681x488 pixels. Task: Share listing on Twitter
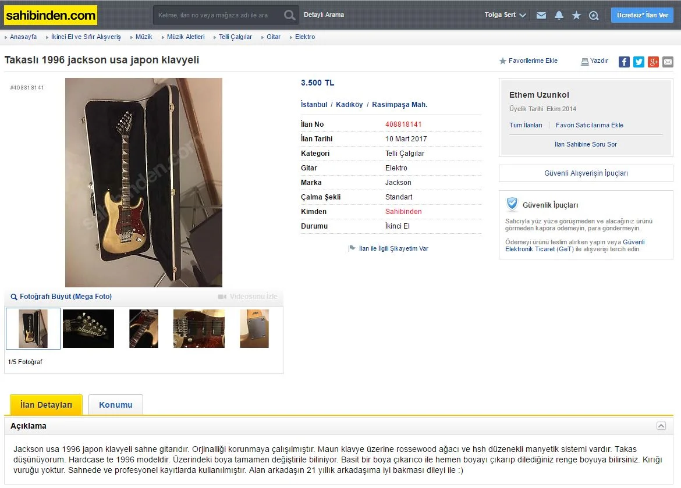pyautogui.click(x=639, y=62)
